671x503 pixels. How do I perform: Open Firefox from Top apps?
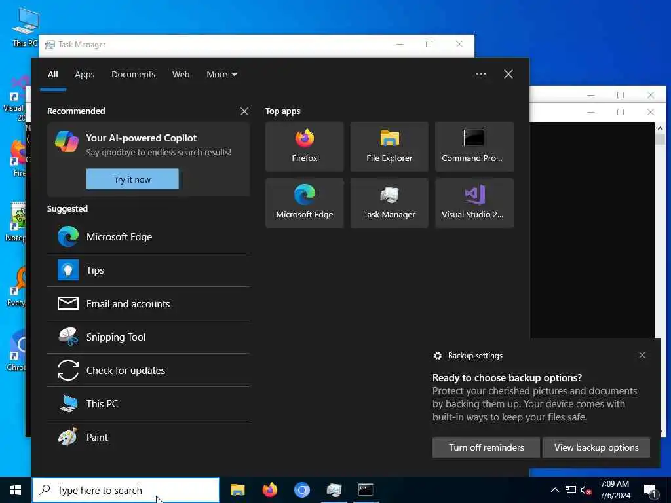[304, 147]
